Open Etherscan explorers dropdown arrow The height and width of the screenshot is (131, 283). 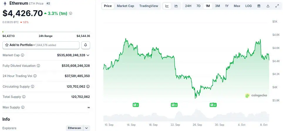(x=87, y=128)
